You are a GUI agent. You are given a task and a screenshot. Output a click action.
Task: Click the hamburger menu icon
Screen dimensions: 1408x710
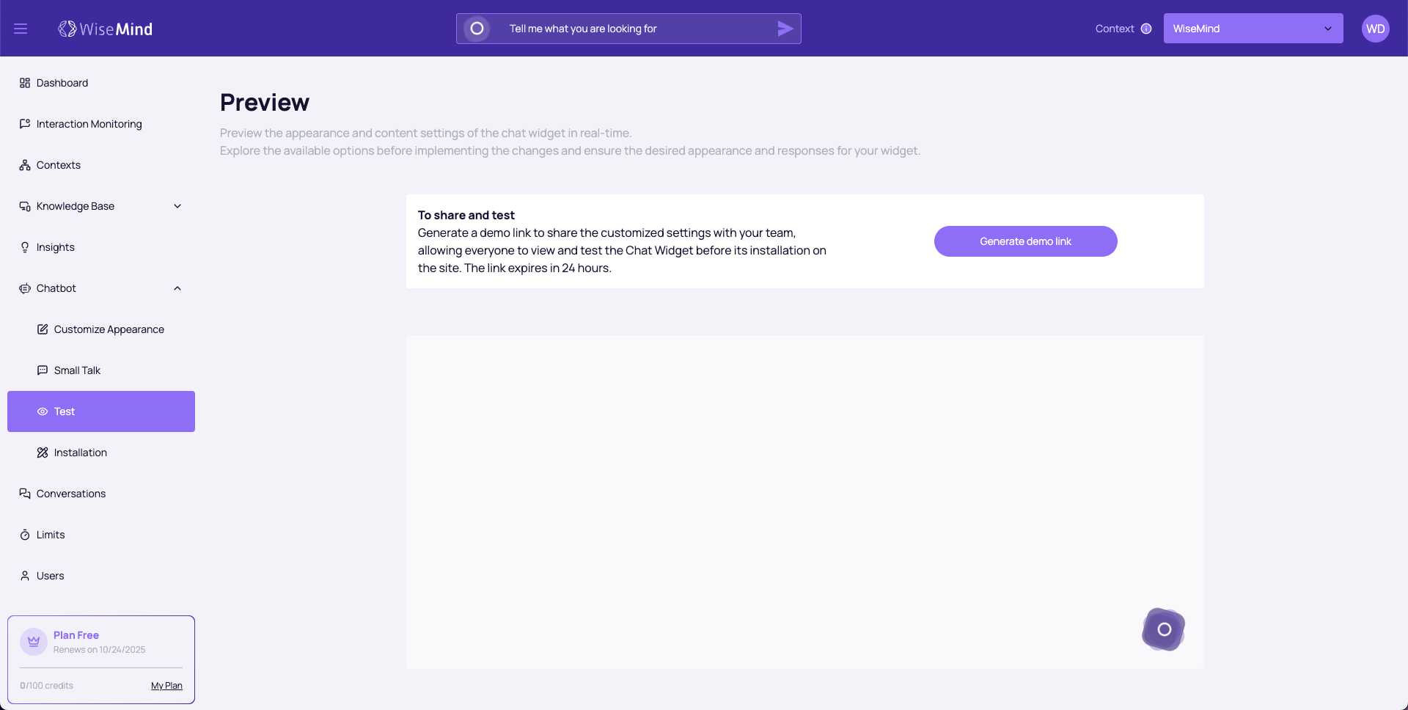tap(21, 29)
